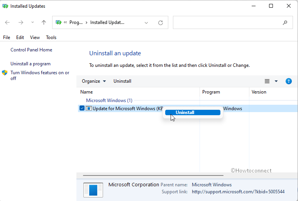Open the recent locations dropdown arrow
The width and height of the screenshot is (298, 201).
pos(32,23)
